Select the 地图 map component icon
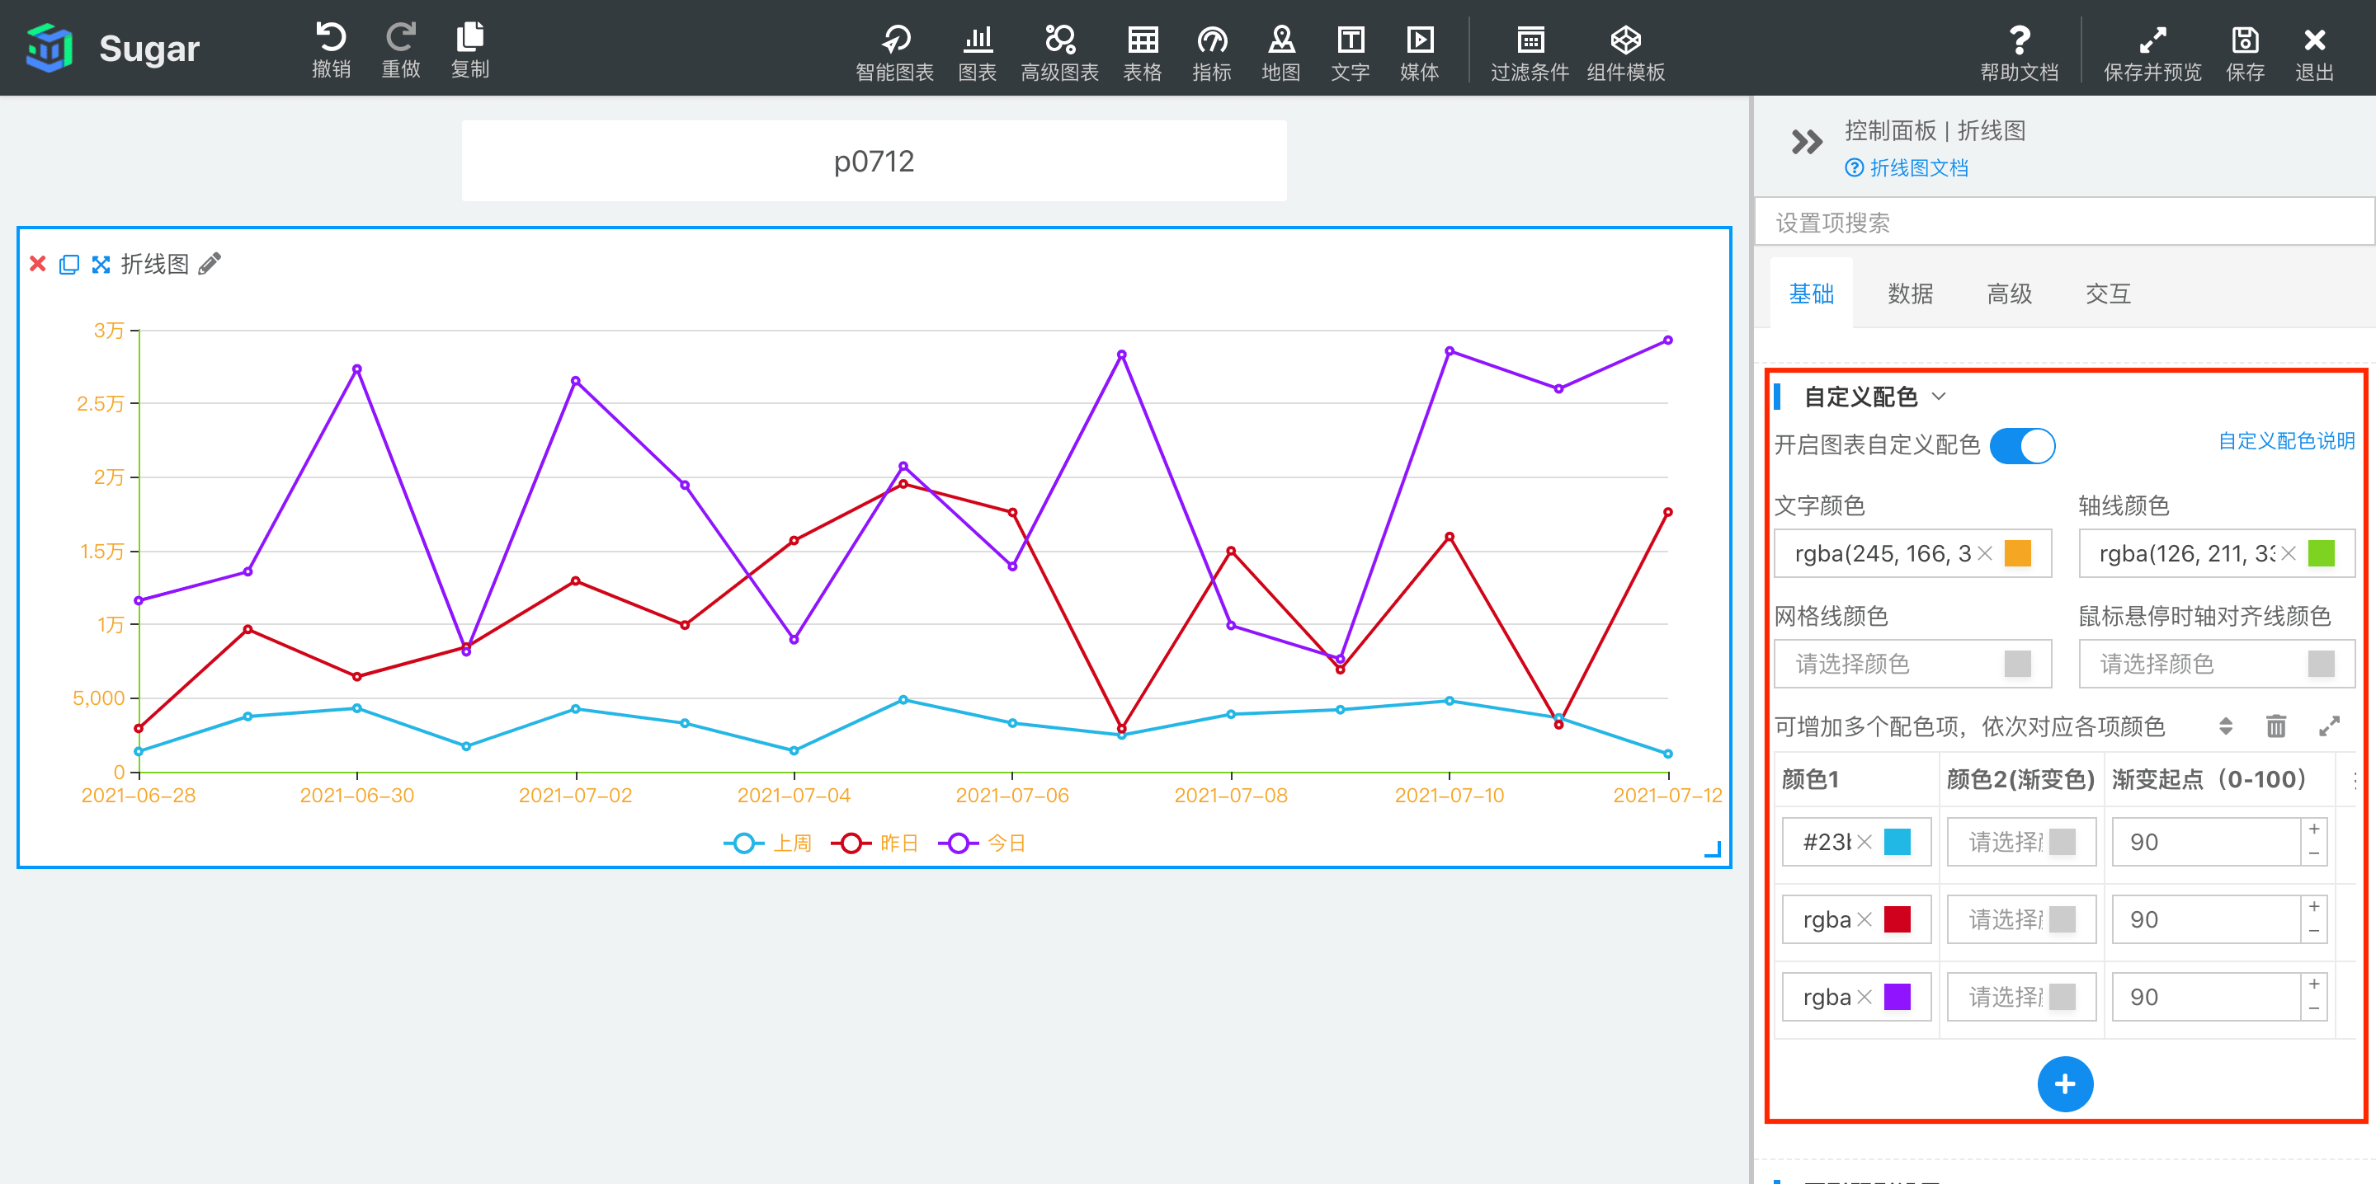The image size is (2376, 1184). (x=1280, y=40)
